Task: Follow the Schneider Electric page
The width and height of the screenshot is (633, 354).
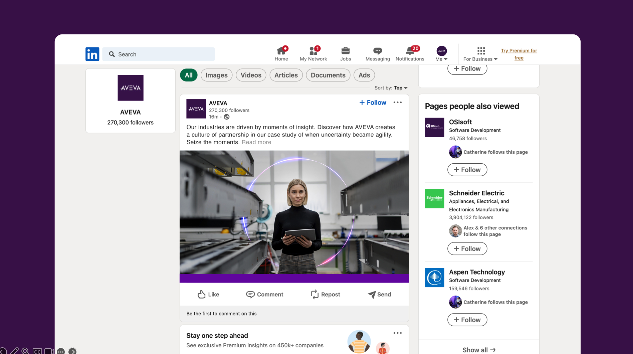Action: point(467,249)
